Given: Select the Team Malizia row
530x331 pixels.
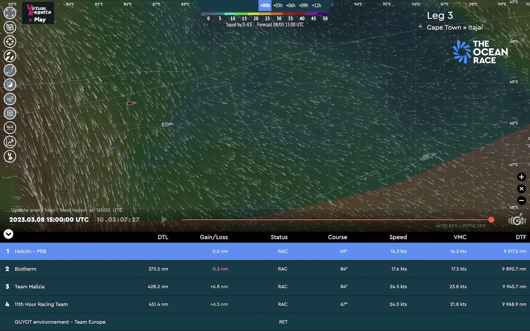Looking at the screenshot, I should coord(265,287).
